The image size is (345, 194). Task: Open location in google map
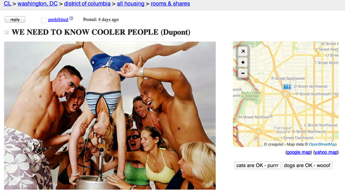[298, 152]
